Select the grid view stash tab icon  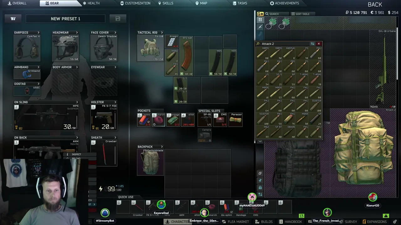[260, 20]
